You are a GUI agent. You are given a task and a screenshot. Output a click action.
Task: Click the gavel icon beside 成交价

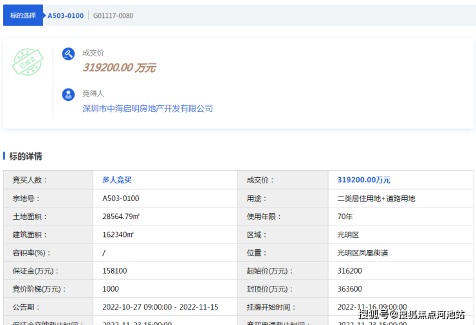coord(68,54)
